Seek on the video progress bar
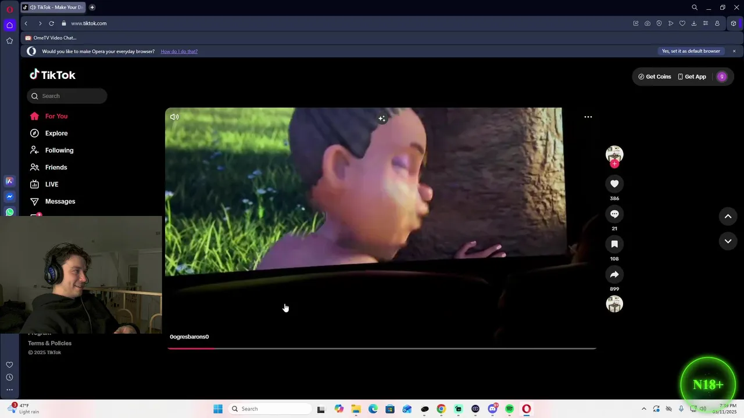This screenshot has width=744, height=418. click(381, 348)
